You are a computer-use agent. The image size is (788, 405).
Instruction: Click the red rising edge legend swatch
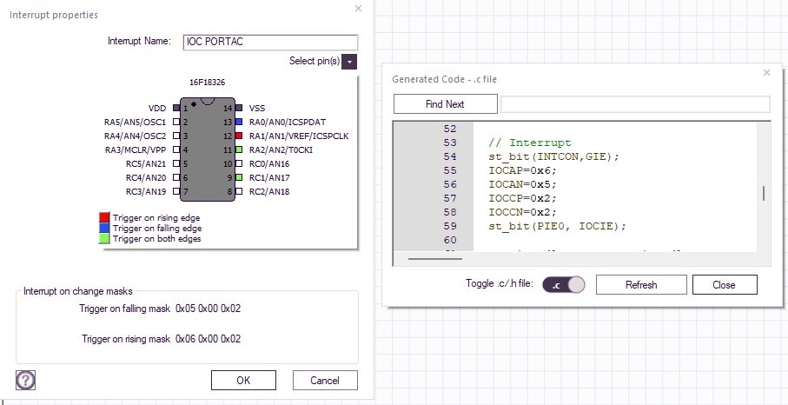click(104, 217)
